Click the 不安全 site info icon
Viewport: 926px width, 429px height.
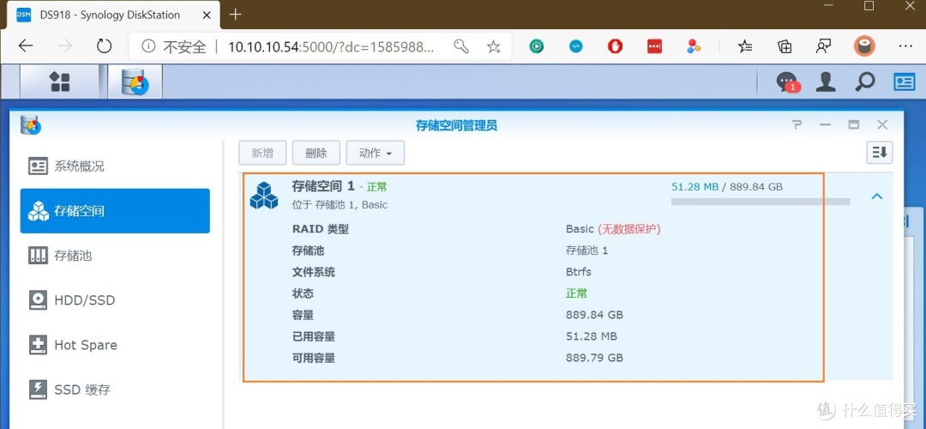coord(149,46)
